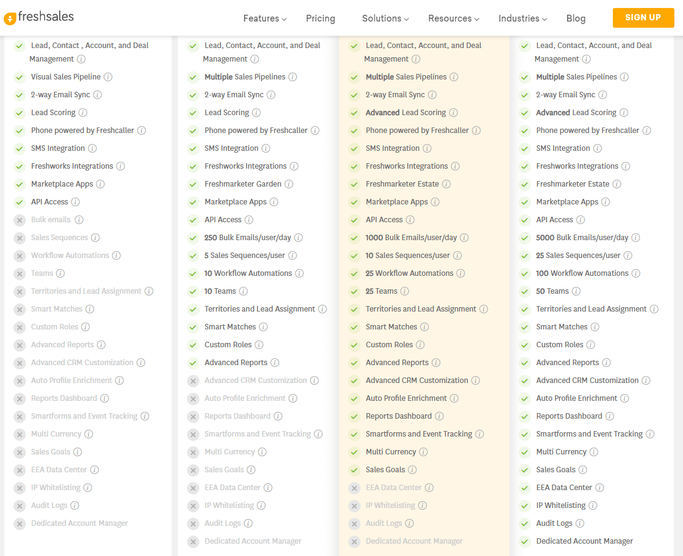The width and height of the screenshot is (683, 556).
Task: Click the green checkmark next to Lead Scoring
Action: tap(18, 113)
